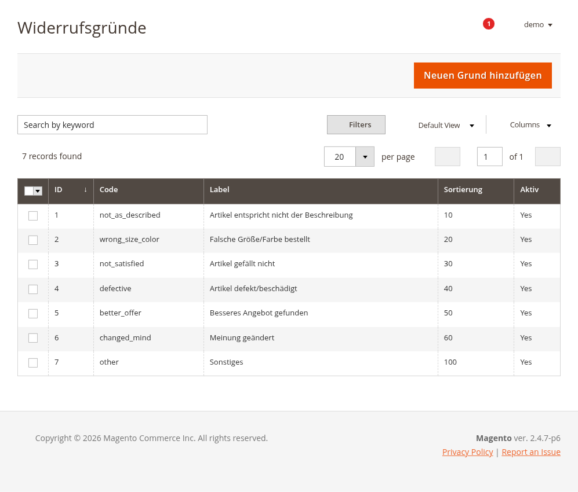The width and height of the screenshot is (578, 492).
Task: Toggle the select-all header checkbox
Action: (x=29, y=191)
